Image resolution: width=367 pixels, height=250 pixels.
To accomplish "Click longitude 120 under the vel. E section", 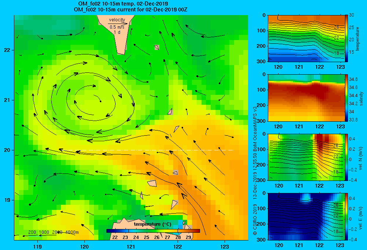I will (x=279, y=245).
